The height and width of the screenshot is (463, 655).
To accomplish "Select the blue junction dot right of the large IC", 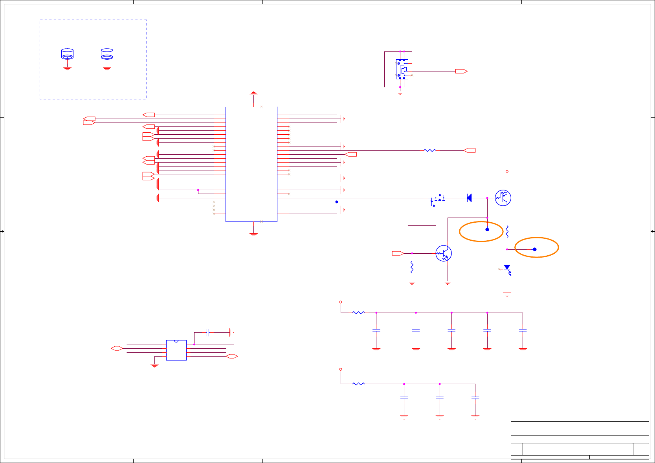I will pos(337,202).
